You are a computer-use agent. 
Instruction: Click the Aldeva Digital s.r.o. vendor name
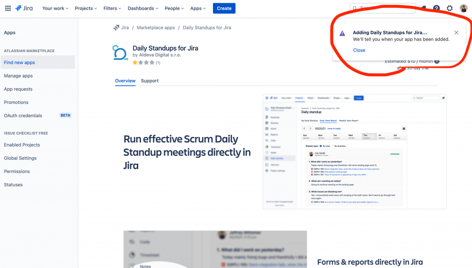click(160, 55)
